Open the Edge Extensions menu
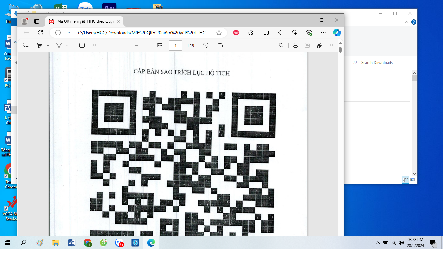The width and height of the screenshot is (443, 255). [x=250, y=33]
